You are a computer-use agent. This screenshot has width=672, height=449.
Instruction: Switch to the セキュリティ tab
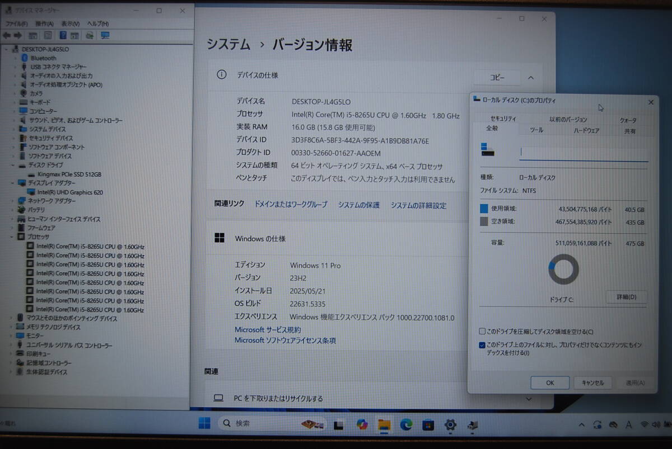tap(503, 119)
